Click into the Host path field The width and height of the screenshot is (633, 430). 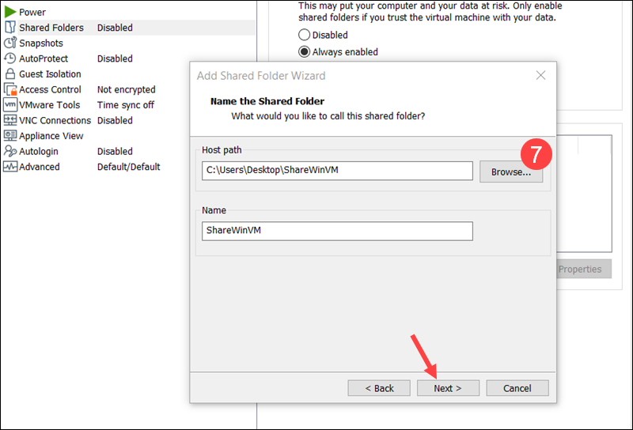pyautogui.click(x=337, y=172)
